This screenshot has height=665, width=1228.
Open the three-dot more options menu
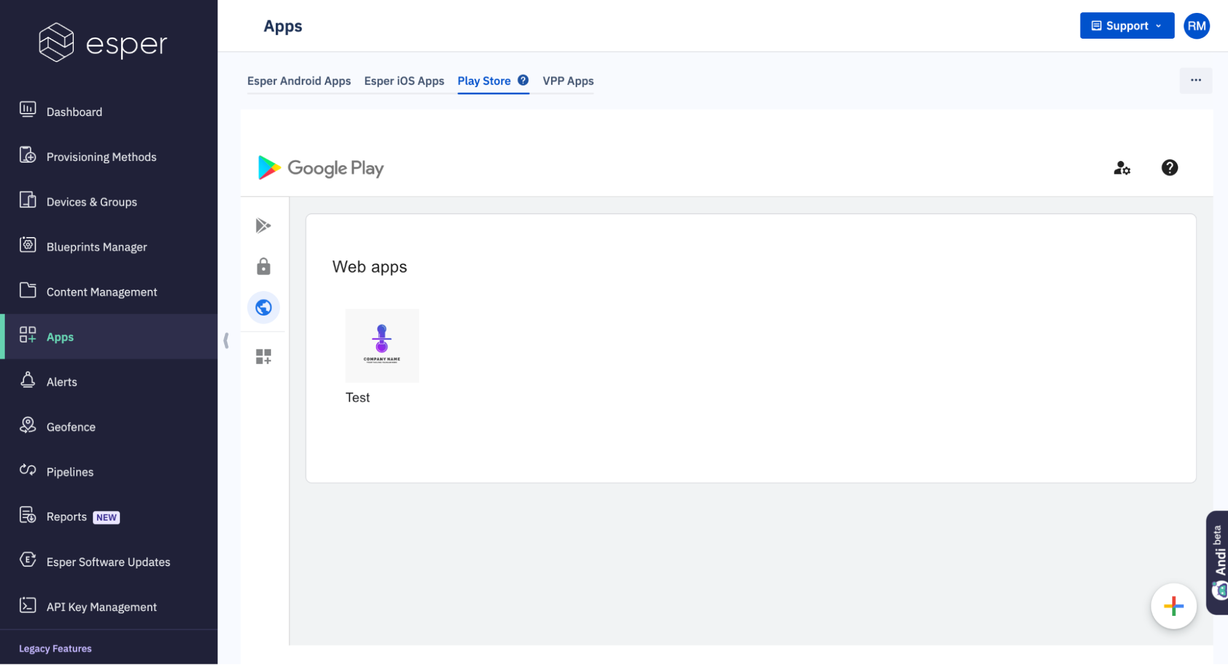click(1195, 80)
